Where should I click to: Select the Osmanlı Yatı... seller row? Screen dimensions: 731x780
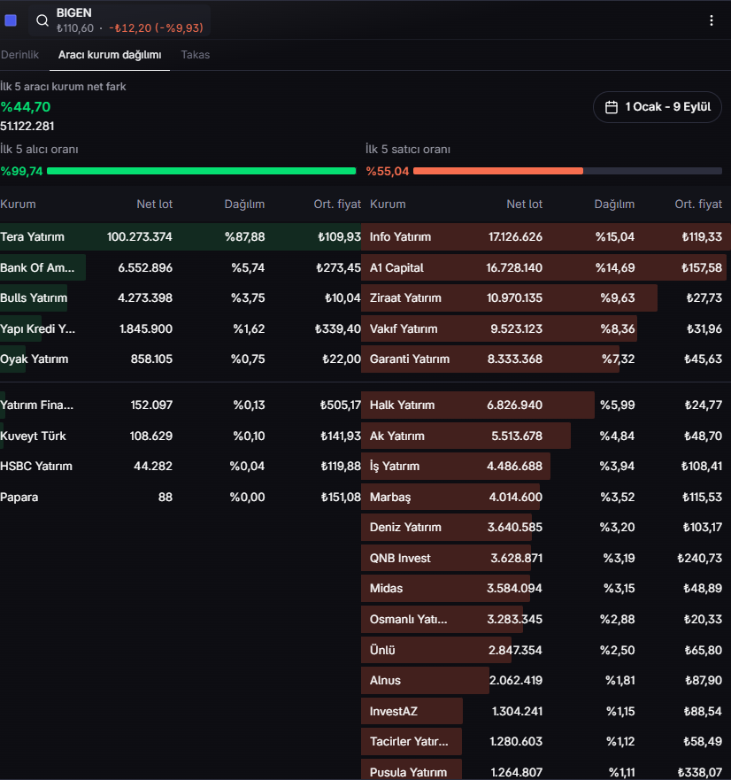coord(546,620)
